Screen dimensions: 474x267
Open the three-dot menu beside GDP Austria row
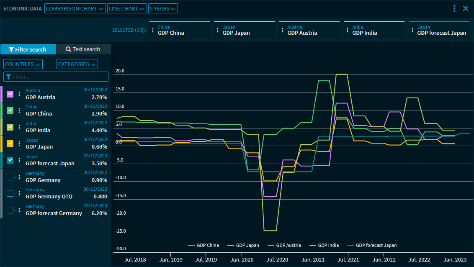click(19, 94)
